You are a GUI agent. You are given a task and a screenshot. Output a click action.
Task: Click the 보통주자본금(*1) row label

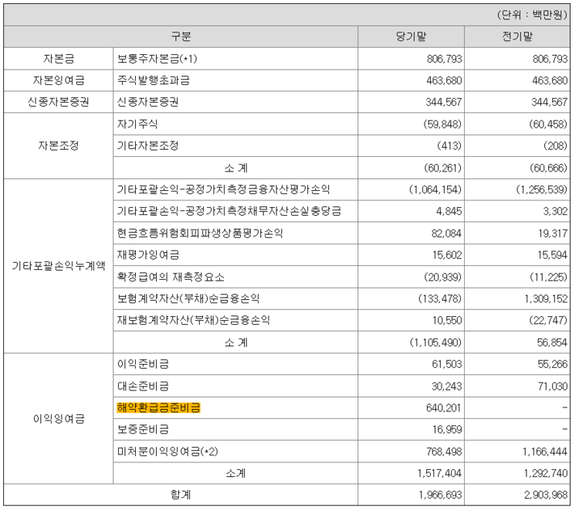pyautogui.click(x=157, y=59)
